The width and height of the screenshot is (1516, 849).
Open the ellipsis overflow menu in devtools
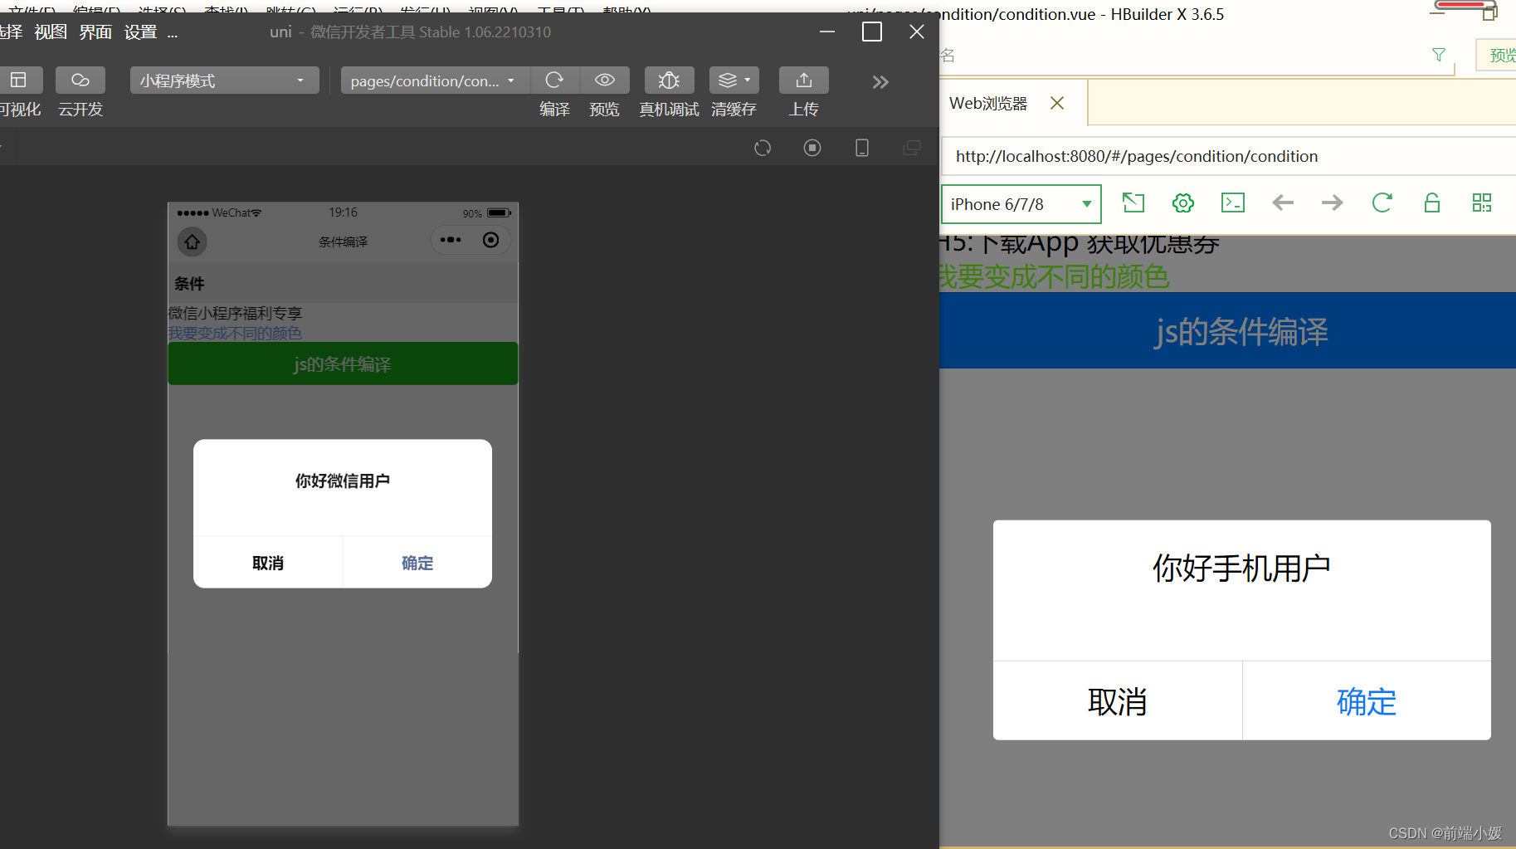[173, 34]
